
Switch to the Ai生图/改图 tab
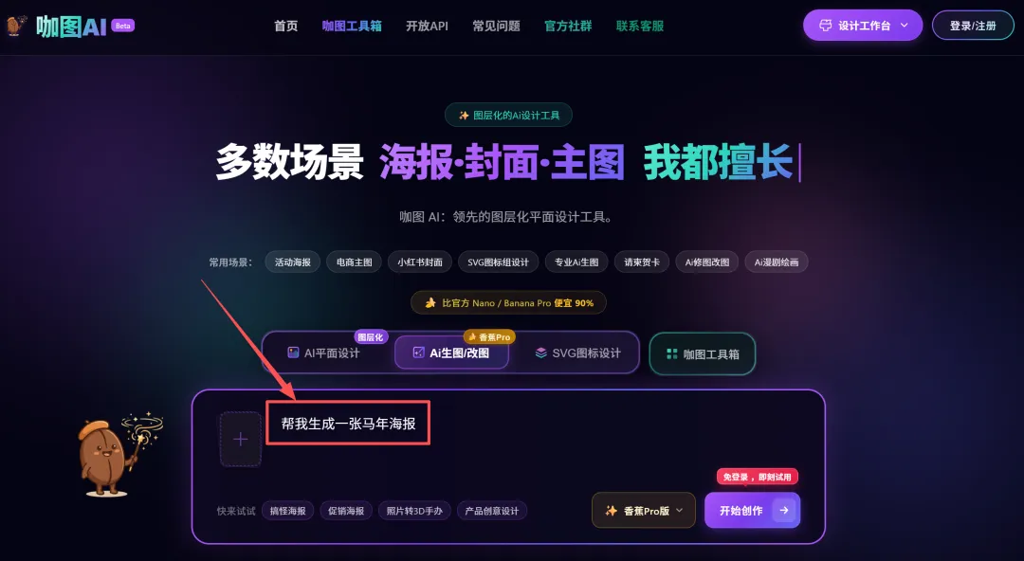pyautogui.click(x=451, y=353)
